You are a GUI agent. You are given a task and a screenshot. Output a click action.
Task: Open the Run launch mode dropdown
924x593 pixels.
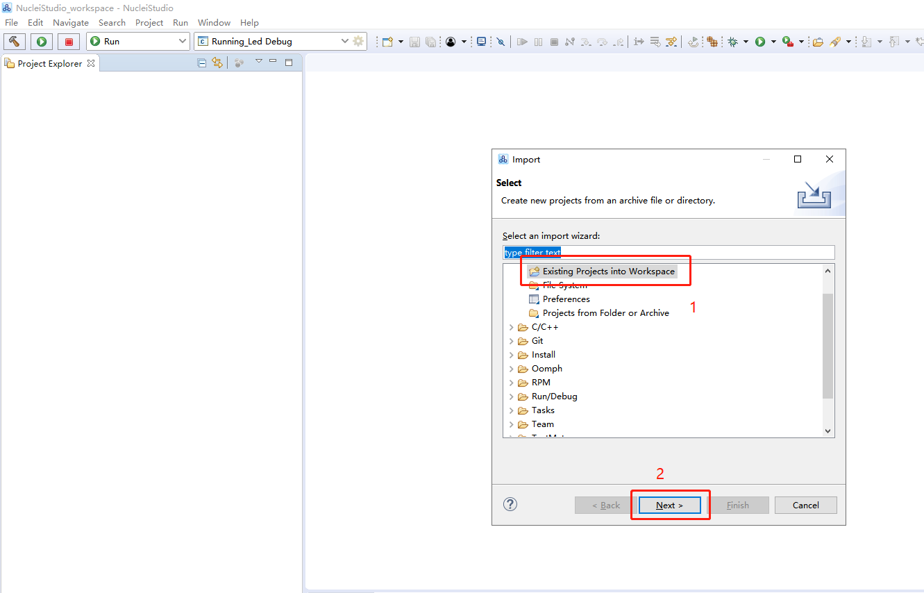point(183,42)
